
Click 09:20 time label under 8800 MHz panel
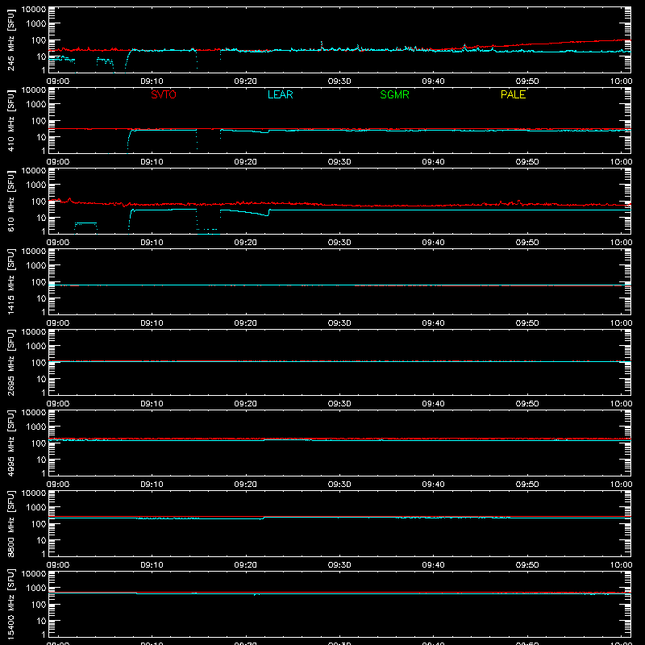246,565
